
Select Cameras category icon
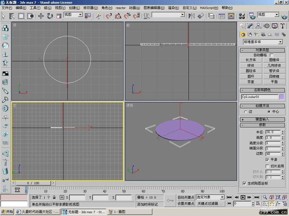pos(263,35)
